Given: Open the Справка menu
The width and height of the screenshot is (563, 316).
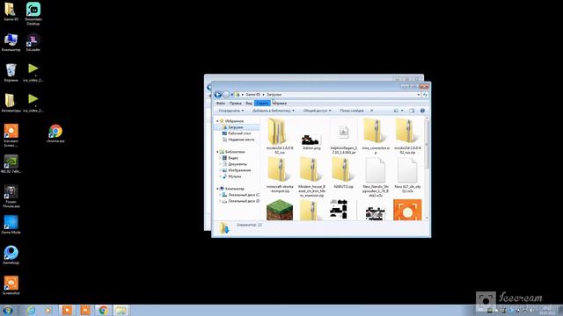Looking at the screenshot, I should (280, 104).
